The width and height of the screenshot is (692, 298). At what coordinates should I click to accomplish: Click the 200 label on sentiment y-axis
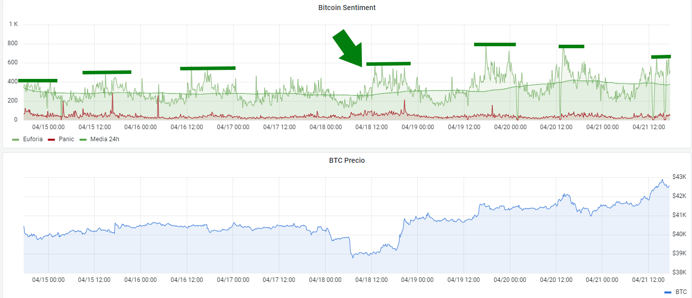[13, 101]
